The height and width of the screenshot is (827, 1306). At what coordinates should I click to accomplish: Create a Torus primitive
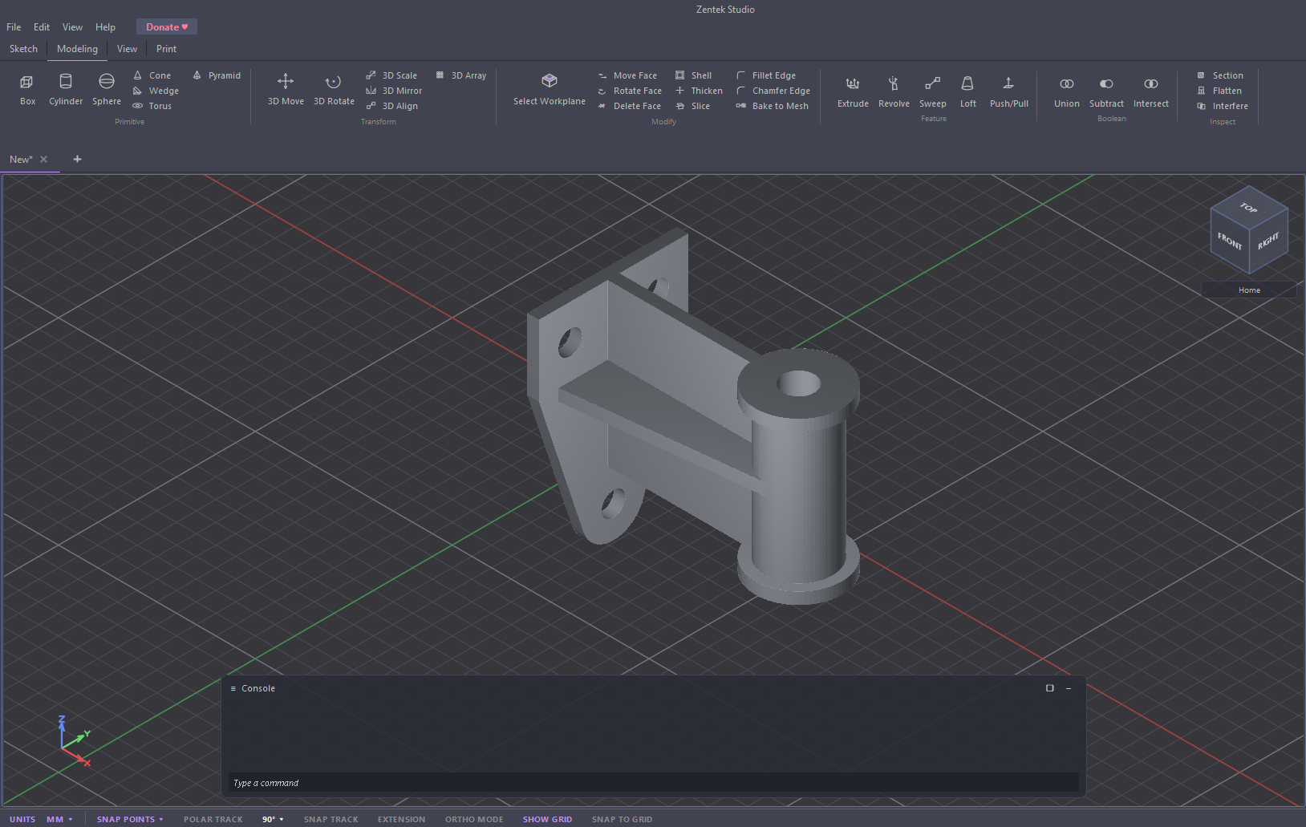click(x=152, y=106)
